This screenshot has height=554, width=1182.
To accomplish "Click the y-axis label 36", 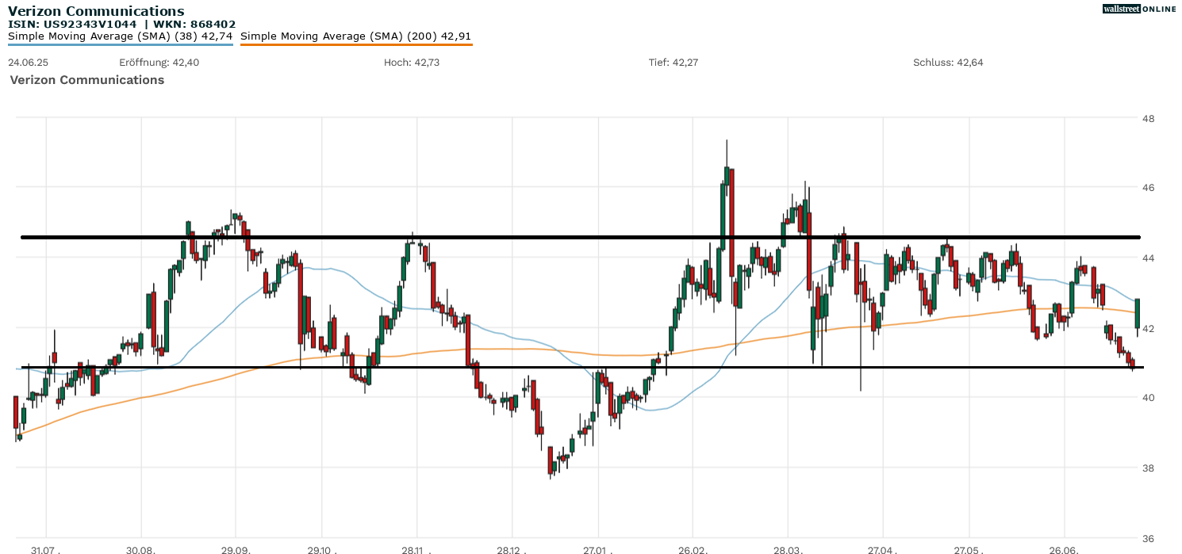I will (x=1148, y=537).
